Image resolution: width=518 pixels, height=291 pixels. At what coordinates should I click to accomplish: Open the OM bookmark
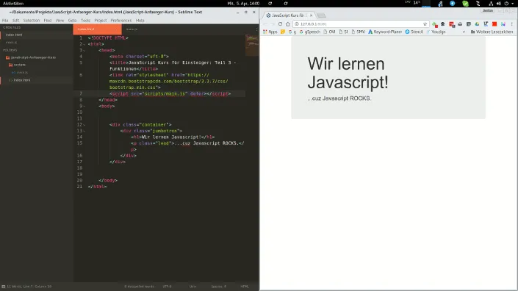(329, 32)
